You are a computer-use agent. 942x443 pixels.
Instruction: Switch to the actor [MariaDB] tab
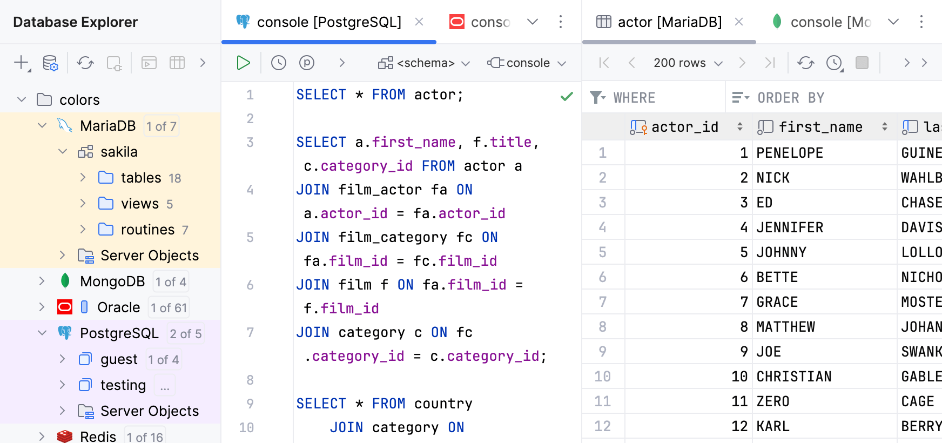669,22
